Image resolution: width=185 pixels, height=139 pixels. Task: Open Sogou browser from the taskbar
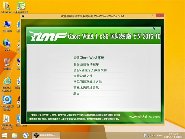click(x=25, y=135)
